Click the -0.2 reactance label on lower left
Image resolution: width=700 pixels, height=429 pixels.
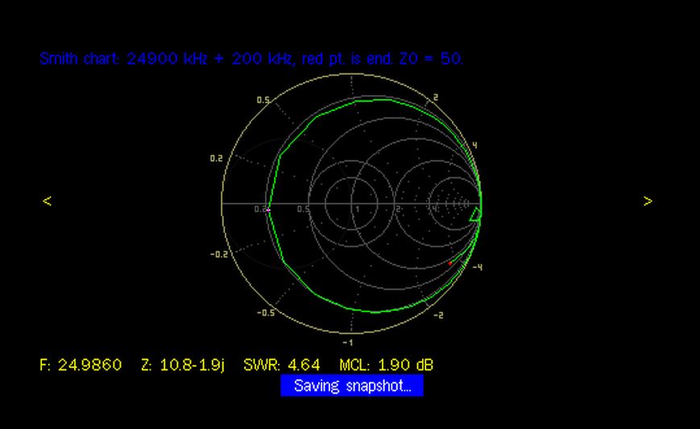(x=218, y=254)
